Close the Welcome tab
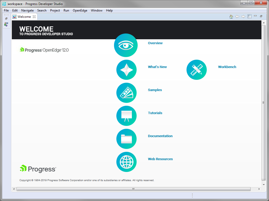Image resolution: width=269 pixels, height=201 pixels. [x=34, y=17]
